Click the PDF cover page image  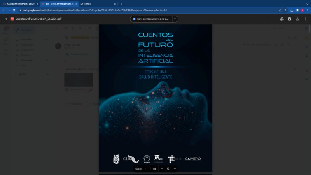(155, 97)
